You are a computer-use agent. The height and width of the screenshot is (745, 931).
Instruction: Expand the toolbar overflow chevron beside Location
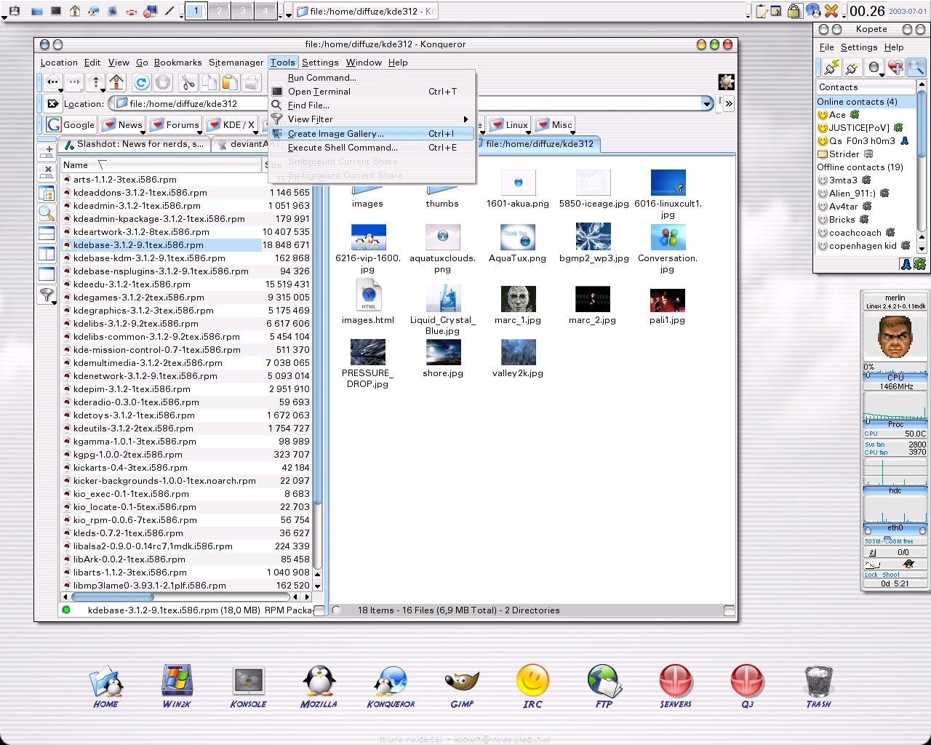(729, 104)
